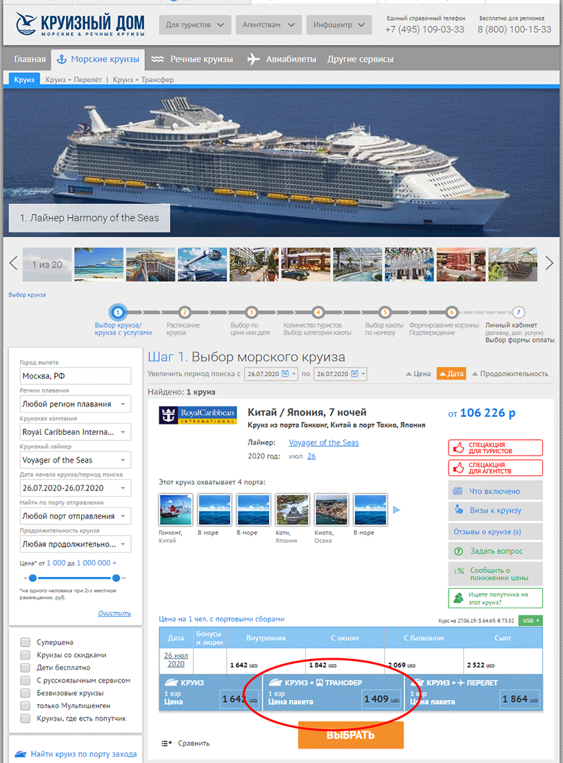Expand the Круизный лайнер Voyager of the Seas dropdown

[76, 460]
